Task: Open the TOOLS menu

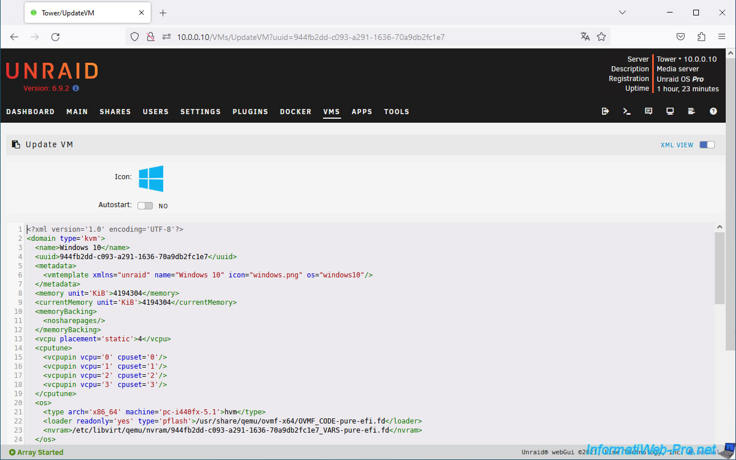Action: coord(397,112)
